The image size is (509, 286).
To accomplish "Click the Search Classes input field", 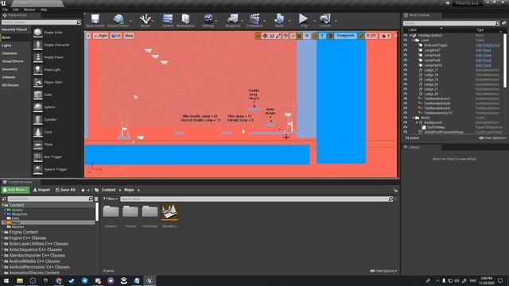I will 39,22.
